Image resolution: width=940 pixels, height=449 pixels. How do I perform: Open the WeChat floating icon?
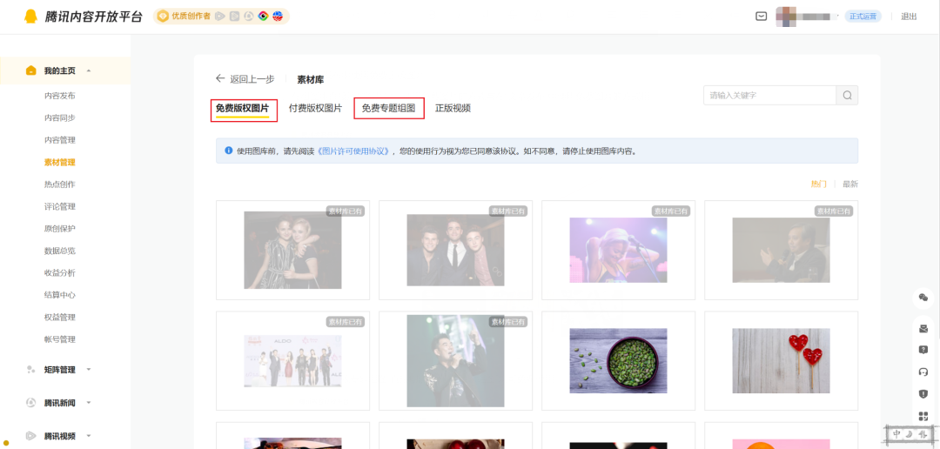923,298
